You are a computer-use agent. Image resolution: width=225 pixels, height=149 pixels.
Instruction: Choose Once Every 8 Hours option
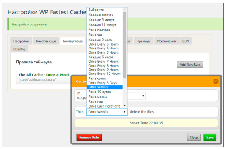point(105,65)
